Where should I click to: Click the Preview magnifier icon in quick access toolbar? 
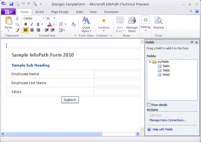pos(35,4)
